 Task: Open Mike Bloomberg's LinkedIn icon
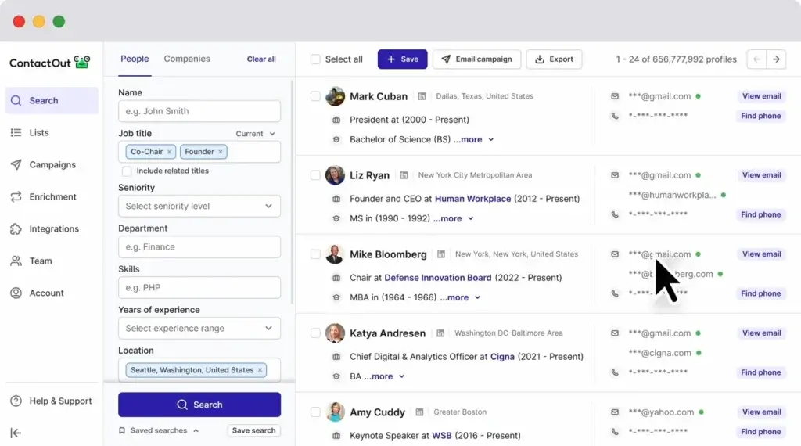(441, 254)
